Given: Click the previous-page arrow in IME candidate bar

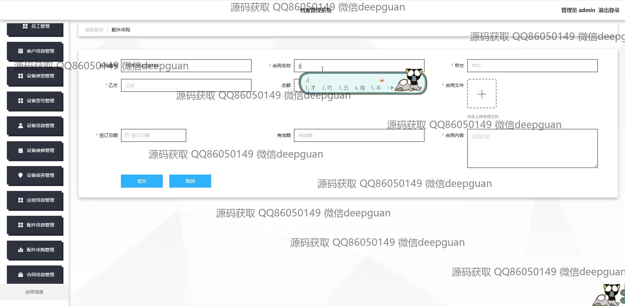Looking at the screenshot, I should [x=388, y=88].
